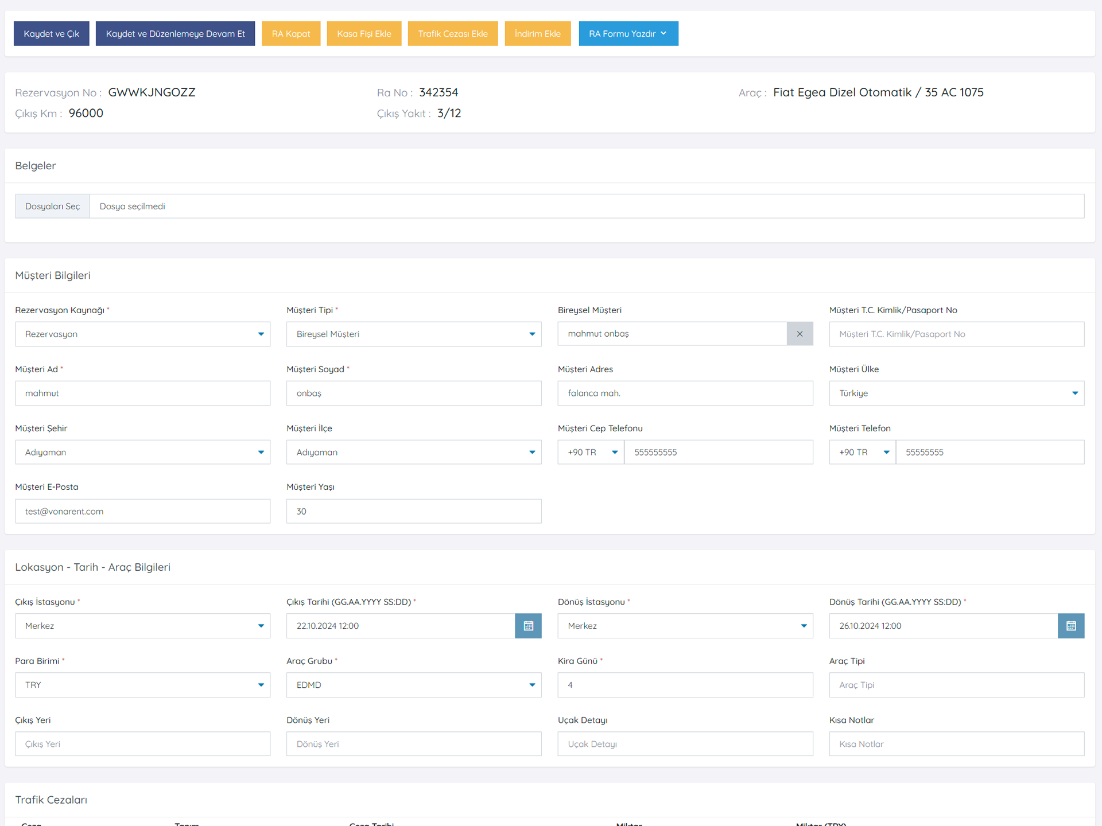Click the Trafik Cezası Ekle button
Screen dimensions: 1102x826
[453, 34]
